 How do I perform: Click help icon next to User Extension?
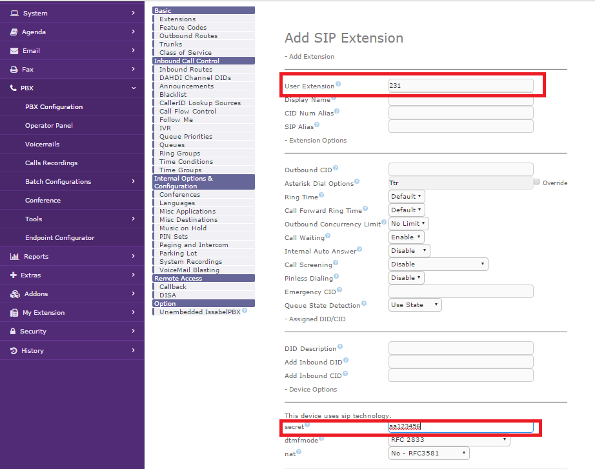tap(338, 85)
